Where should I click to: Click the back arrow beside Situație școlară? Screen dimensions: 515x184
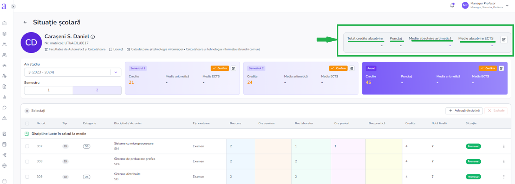(25, 22)
